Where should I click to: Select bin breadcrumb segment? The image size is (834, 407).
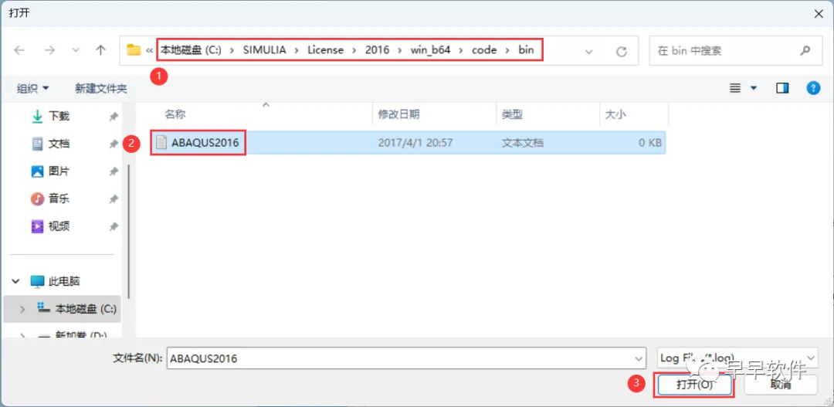pyautogui.click(x=526, y=50)
